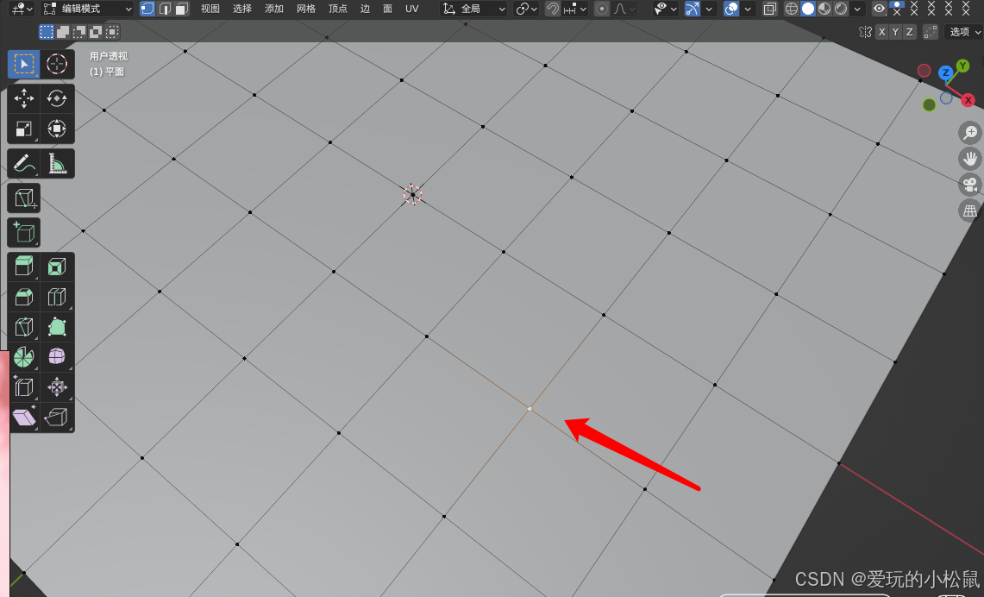Click the blue Z axis gizmo ball
The width and height of the screenshot is (984, 597).
pyautogui.click(x=946, y=72)
